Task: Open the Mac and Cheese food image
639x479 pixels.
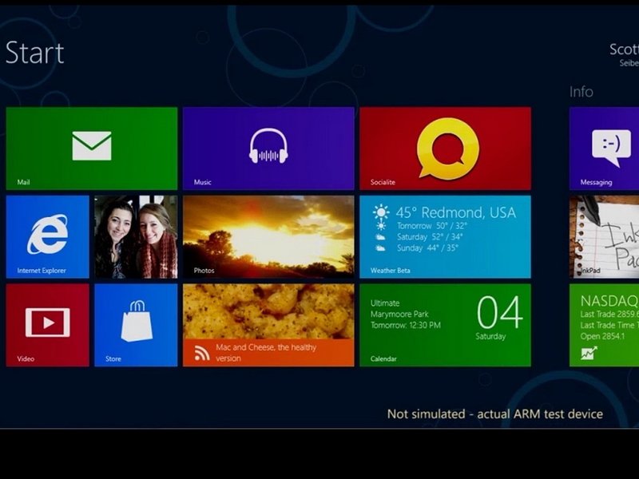Action: (268, 311)
